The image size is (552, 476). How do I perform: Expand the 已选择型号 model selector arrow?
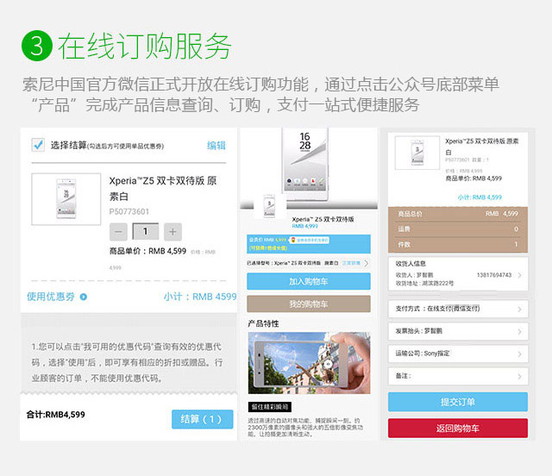(367, 262)
